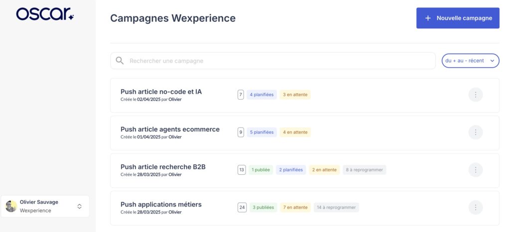Click Olivier Sauvage profile avatar
Viewport: 510px width, 232px height.
[x=11, y=206]
